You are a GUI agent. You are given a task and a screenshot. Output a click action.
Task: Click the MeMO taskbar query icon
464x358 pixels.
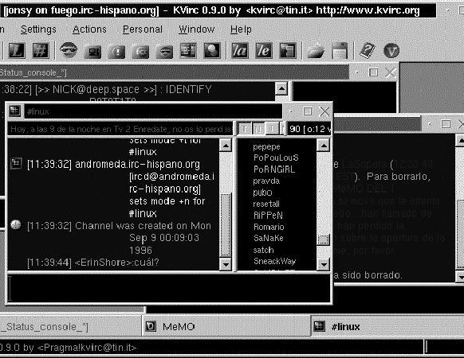tap(151, 326)
